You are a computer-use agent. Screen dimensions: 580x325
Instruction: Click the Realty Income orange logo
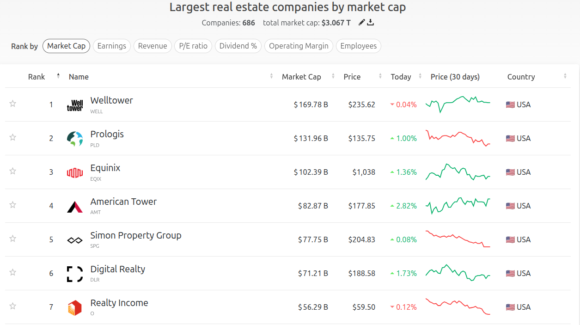[x=75, y=308]
